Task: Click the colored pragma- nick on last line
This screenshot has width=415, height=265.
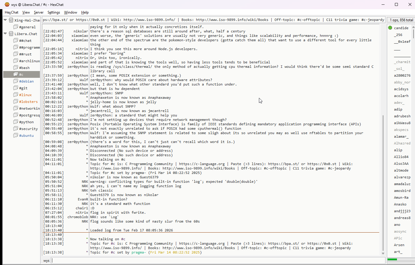Action: [x=139, y=252]
